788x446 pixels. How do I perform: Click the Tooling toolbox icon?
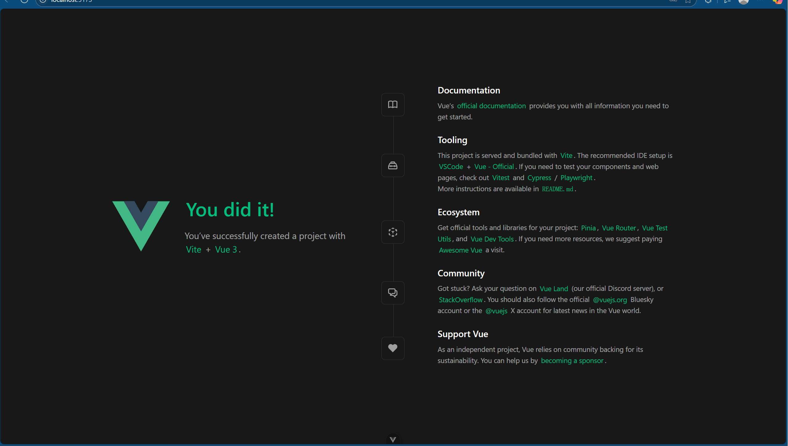point(392,166)
